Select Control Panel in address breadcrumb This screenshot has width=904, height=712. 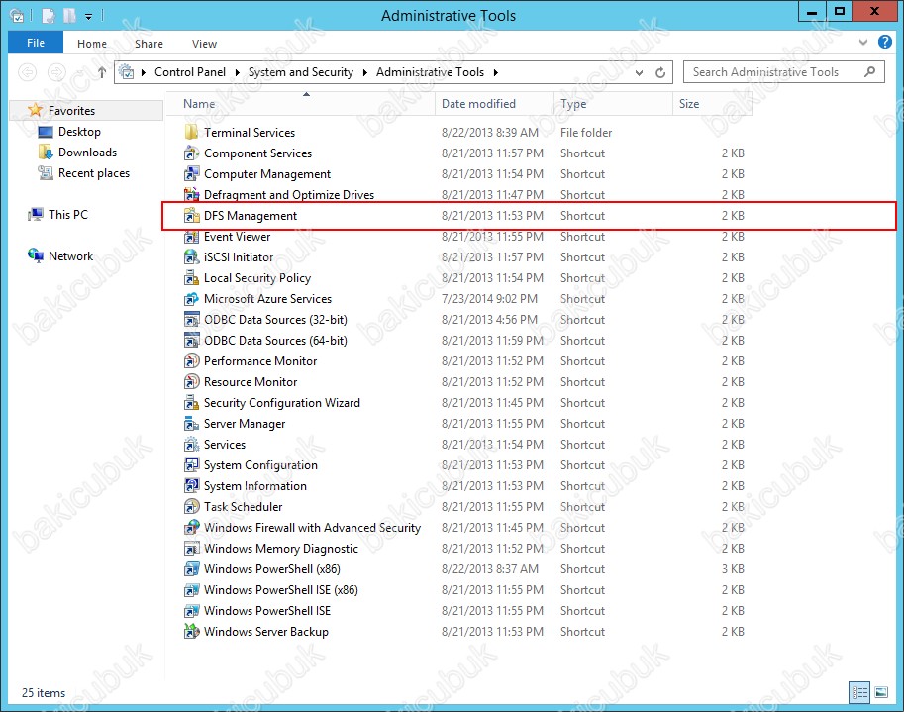coord(190,72)
